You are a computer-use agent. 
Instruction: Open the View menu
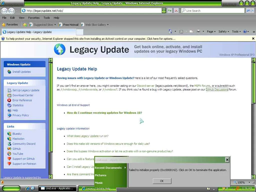point(21,18)
